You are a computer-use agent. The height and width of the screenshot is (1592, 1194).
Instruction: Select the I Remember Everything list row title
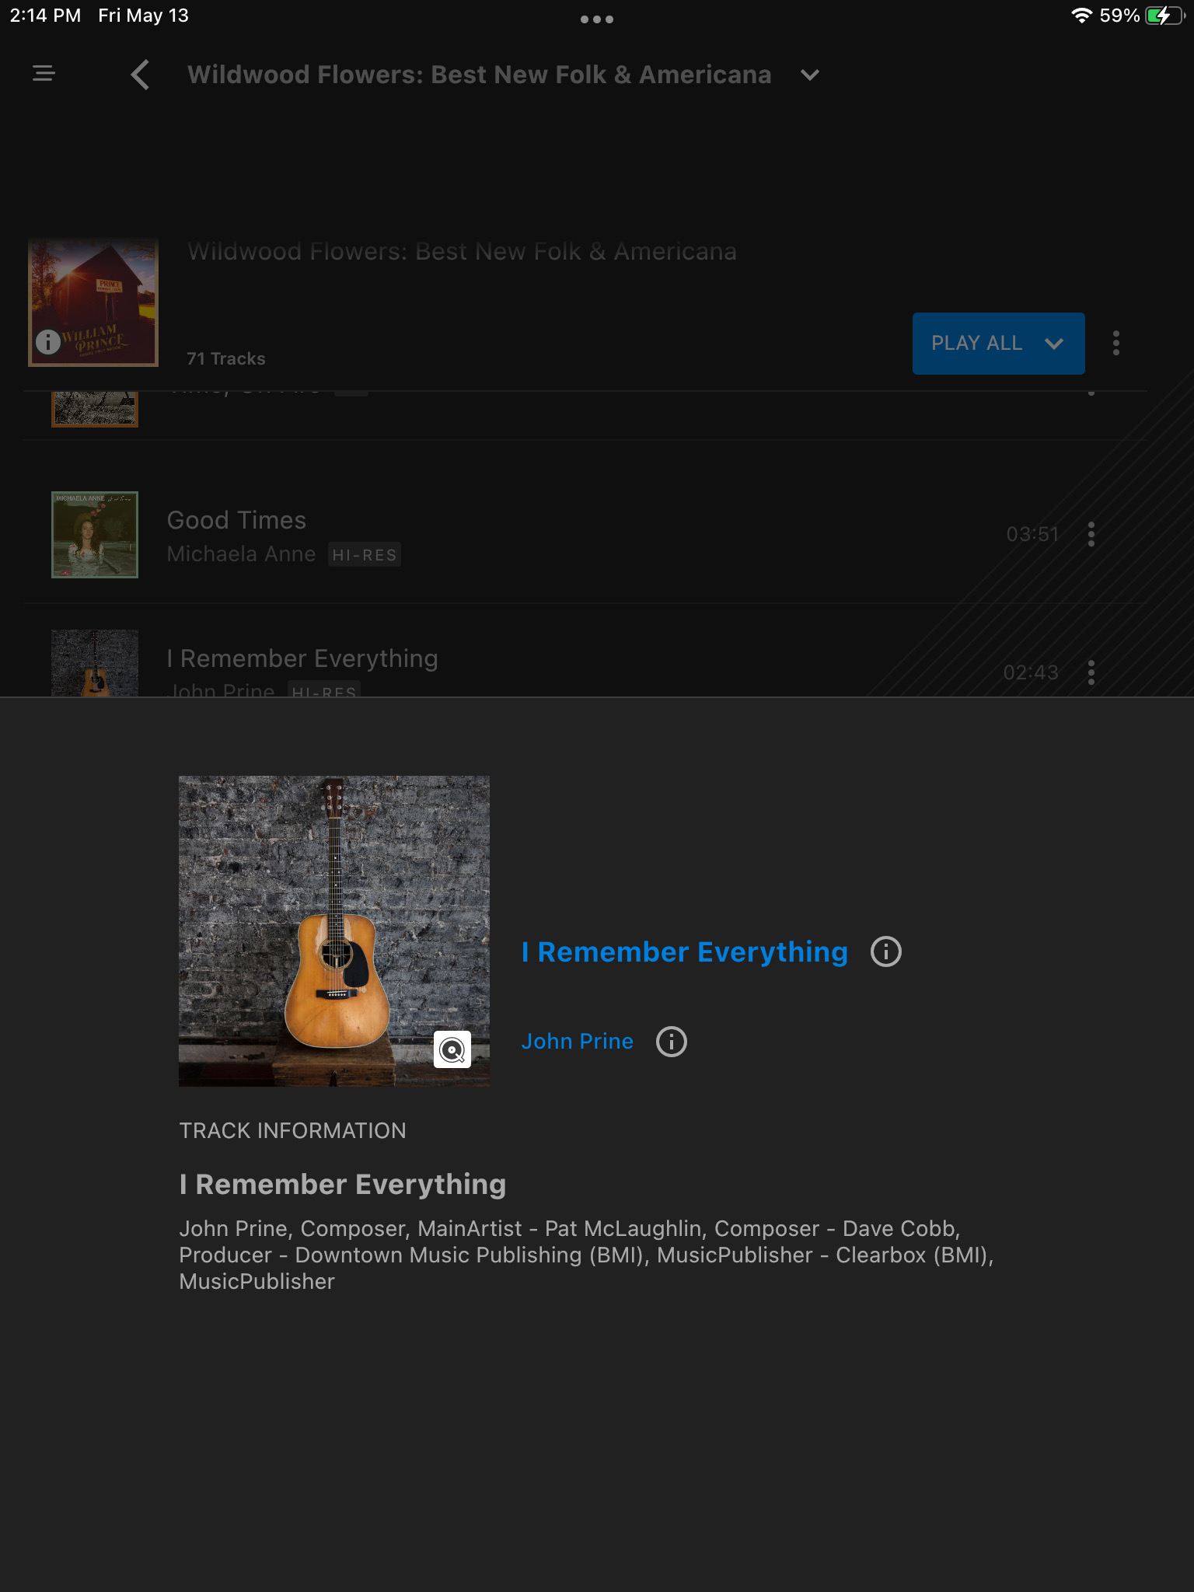pos(303,659)
